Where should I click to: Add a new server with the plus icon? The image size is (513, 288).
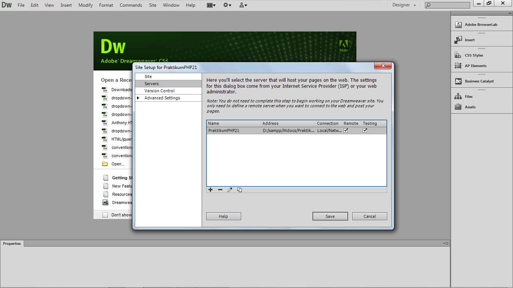click(x=210, y=190)
